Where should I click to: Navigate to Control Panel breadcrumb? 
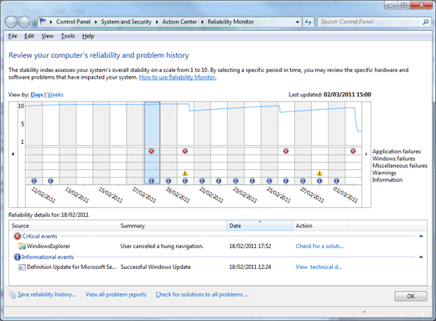coord(73,22)
